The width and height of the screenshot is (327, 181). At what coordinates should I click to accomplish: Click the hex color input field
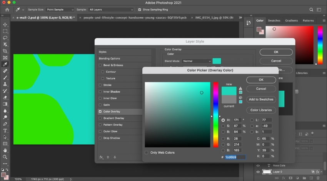(x=235, y=157)
